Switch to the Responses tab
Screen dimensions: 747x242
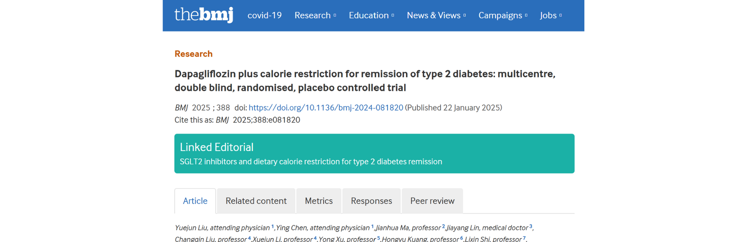[x=372, y=201]
